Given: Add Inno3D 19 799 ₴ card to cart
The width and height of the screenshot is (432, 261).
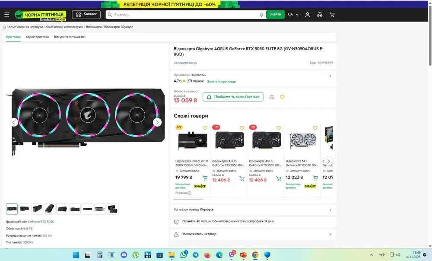Looking at the screenshot, I should point(205,178).
